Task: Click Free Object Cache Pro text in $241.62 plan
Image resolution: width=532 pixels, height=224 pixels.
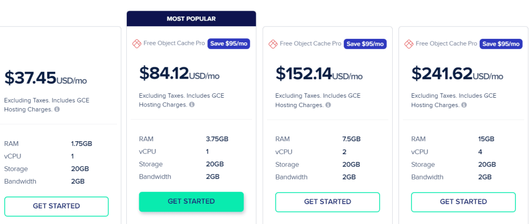Action: 446,43
